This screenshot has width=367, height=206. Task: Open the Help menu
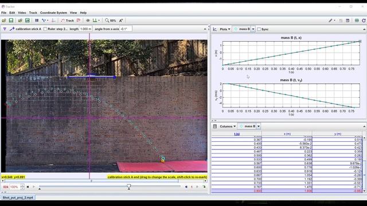83,13
